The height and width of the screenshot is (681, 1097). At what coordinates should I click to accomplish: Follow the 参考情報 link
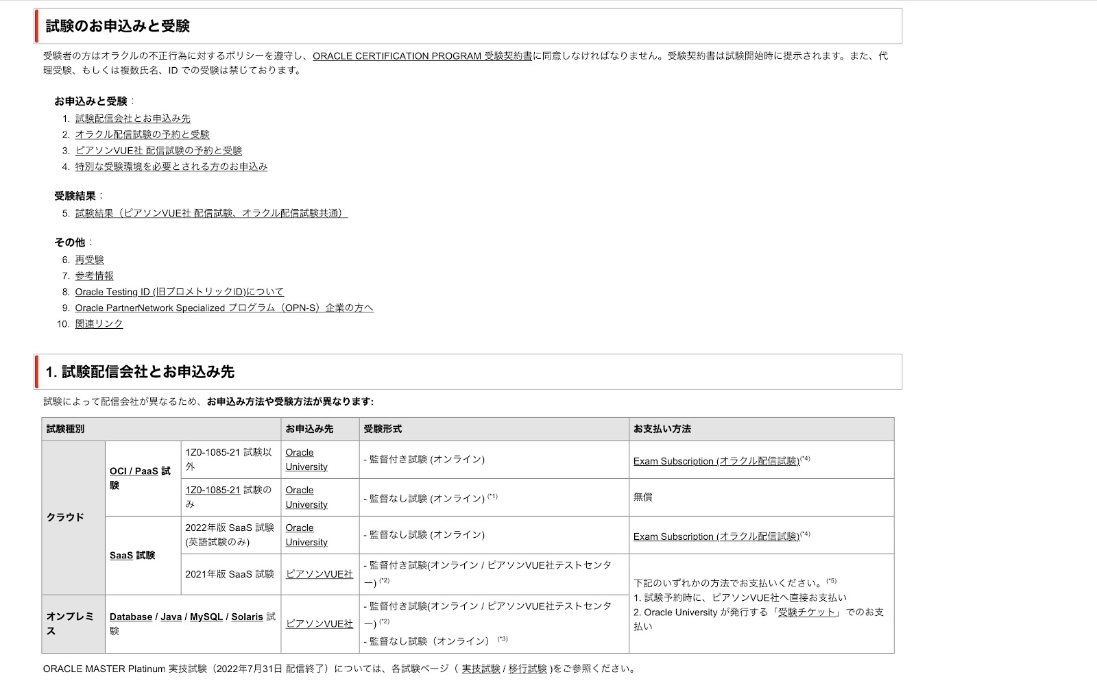pyautogui.click(x=95, y=275)
